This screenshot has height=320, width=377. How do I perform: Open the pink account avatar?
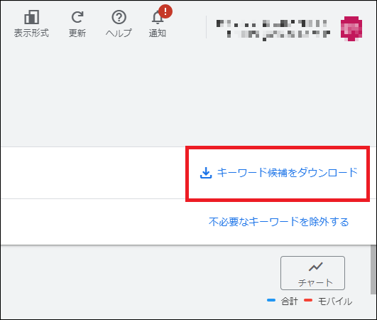click(351, 28)
